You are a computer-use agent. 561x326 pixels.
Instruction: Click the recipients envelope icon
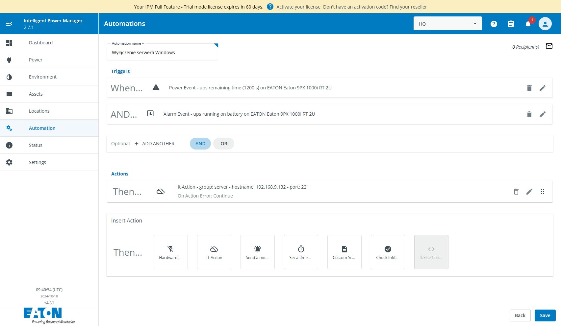pyautogui.click(x=549, y=46)
